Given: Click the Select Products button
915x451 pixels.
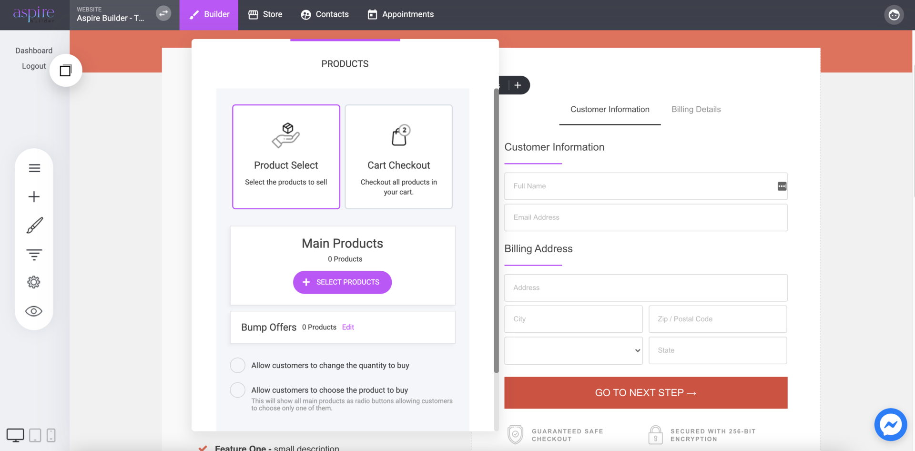Looking at the screenshot, I should [342, 282].
